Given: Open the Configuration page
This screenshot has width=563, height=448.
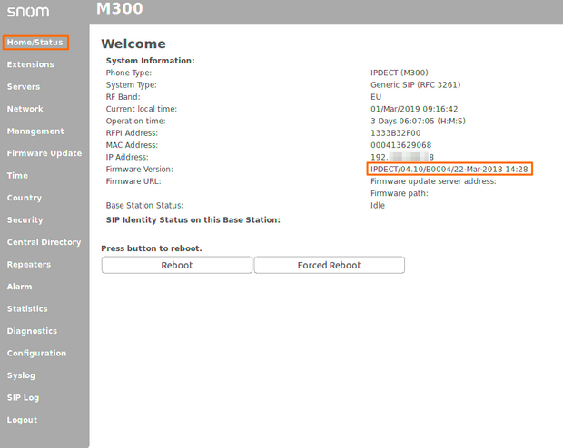Looking at the screenshot, I should point(36,354).
